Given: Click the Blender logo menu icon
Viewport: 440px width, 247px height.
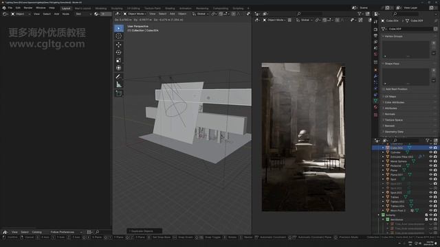Looking at the screenshot, I should click(4, 8).
